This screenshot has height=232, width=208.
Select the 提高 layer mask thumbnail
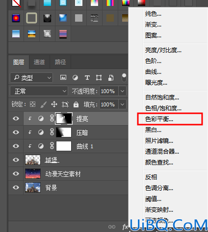pos(64,118)
